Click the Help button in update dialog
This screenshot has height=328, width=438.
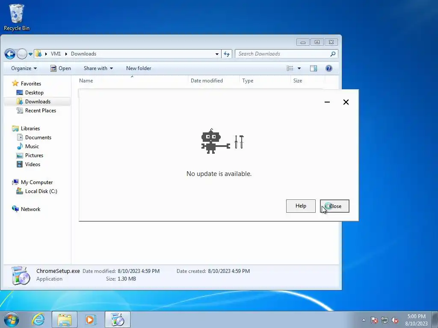click(x=301, y=206)
